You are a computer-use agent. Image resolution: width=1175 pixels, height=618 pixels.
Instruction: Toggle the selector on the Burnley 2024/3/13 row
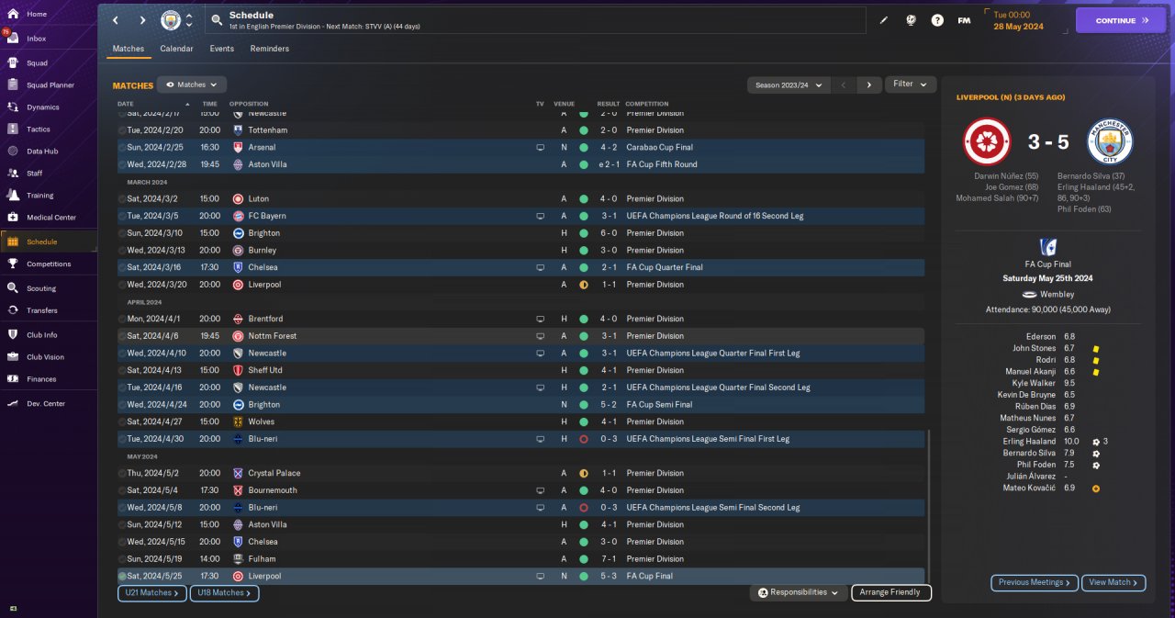pyautogui.click(x=122, y=250)
